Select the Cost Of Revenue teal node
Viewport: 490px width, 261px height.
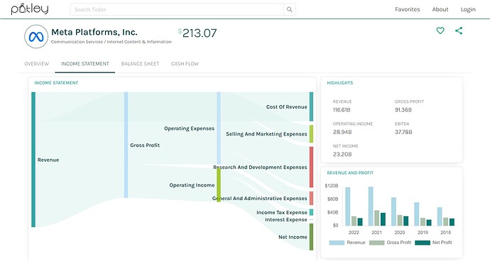311,107
